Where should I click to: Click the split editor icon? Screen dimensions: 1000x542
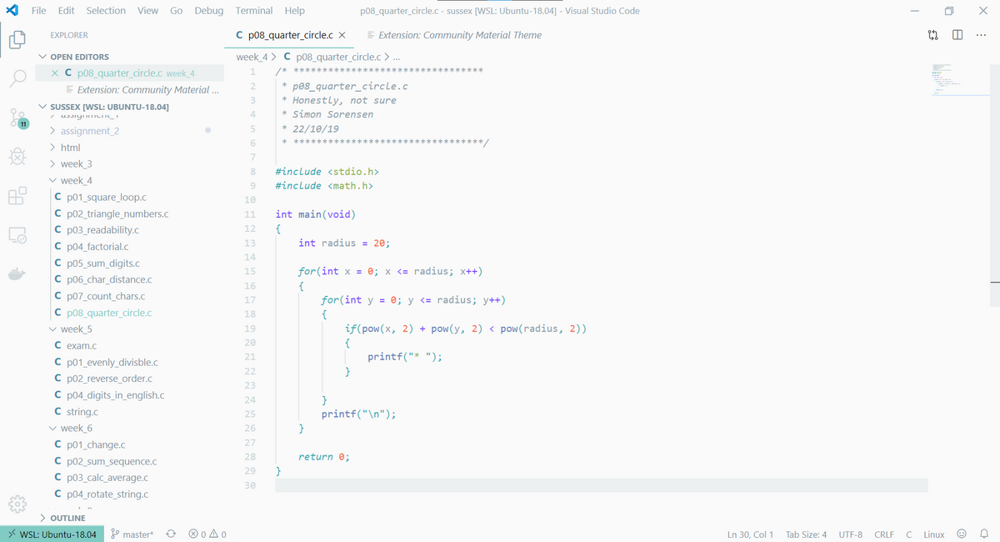957,35
